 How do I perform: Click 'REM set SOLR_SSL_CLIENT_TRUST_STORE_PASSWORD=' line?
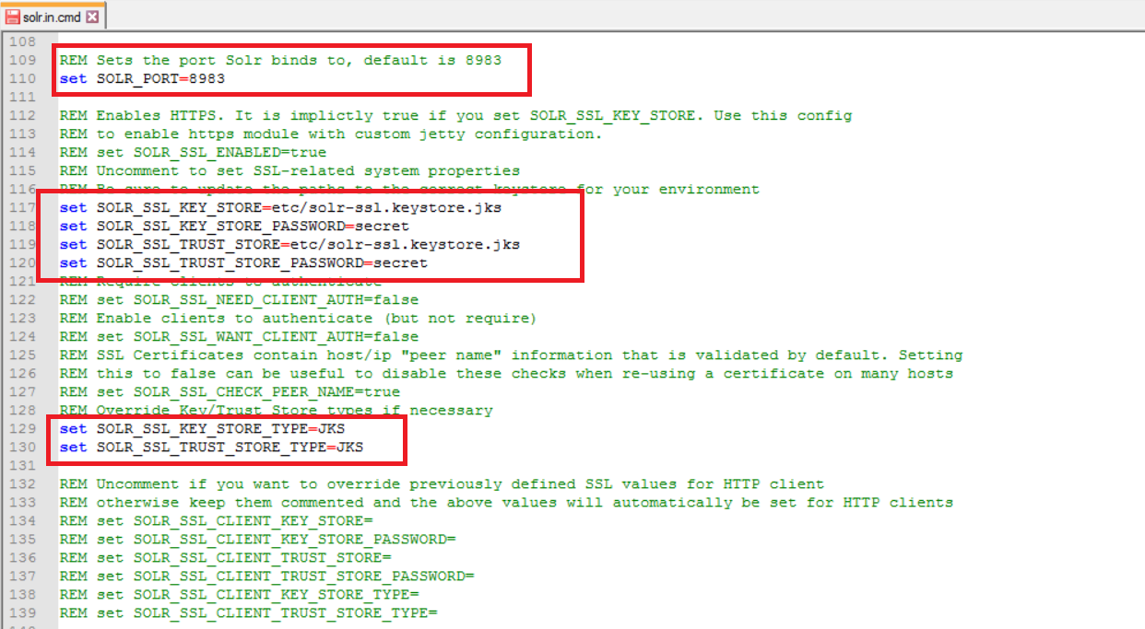pos(267,576)
